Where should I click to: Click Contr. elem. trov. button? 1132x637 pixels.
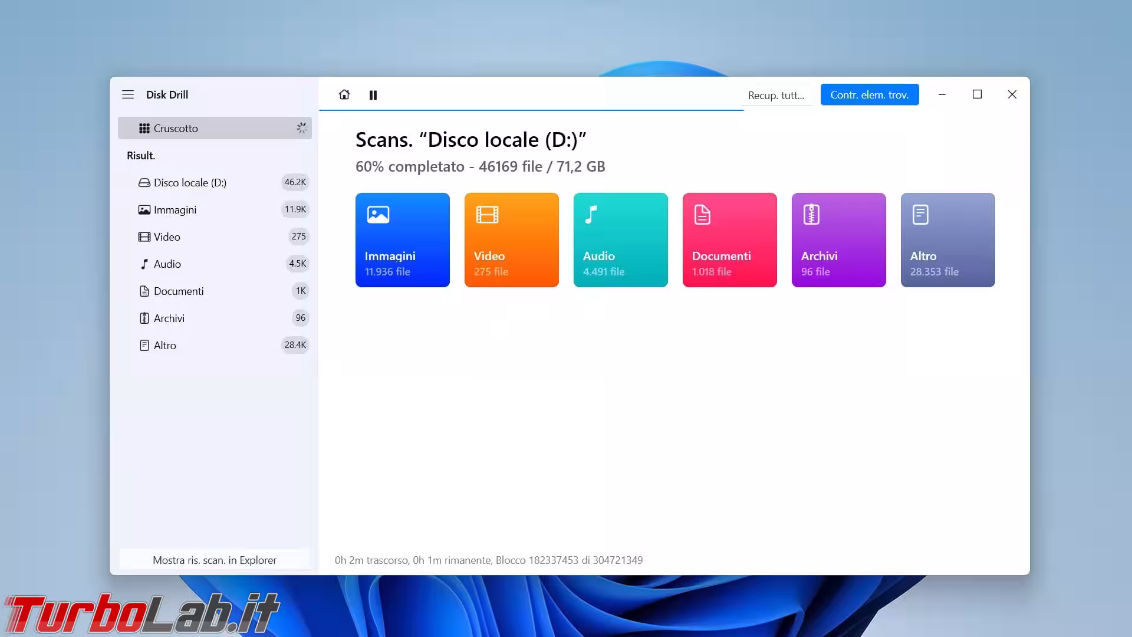pyautogui.click(x=869, y=95)
